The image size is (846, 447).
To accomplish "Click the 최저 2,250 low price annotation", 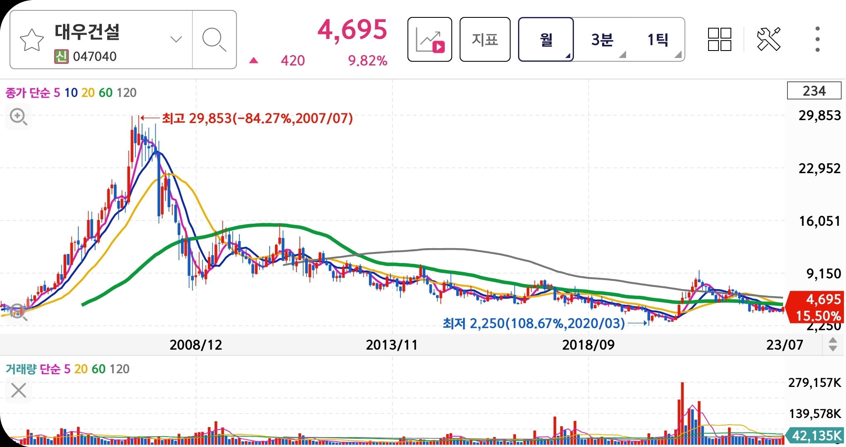I will click(x=534, y=323).
